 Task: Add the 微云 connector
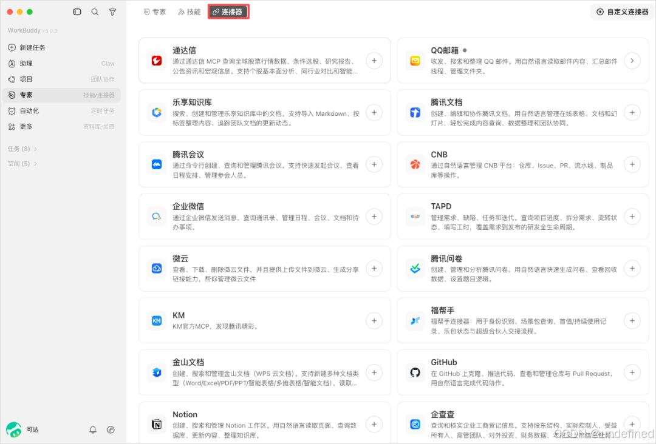point(374,268)
